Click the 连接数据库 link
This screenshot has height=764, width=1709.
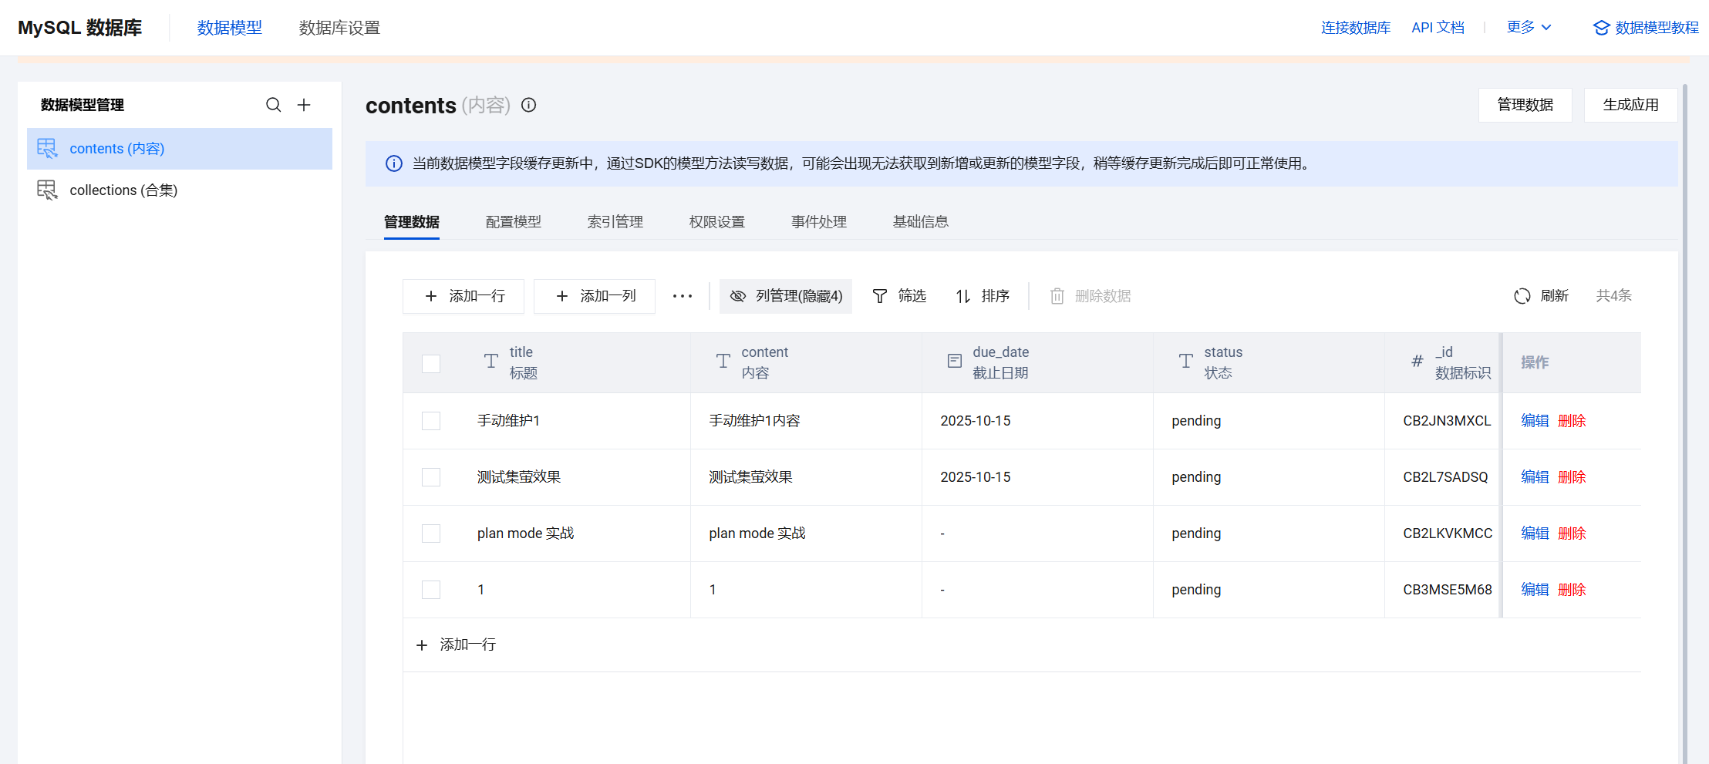tap(1355, 27)
